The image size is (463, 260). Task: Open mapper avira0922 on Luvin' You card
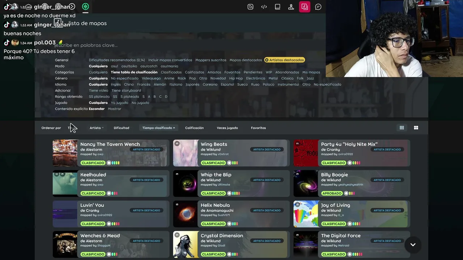[x=105, y=215]
